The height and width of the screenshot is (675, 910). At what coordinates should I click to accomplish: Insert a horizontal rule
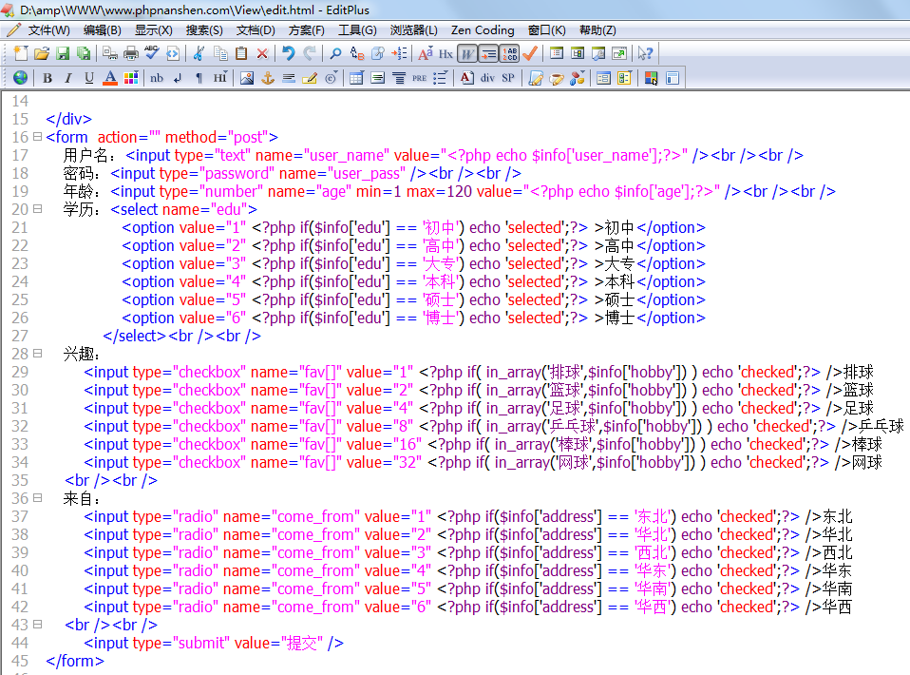point(289,78)
